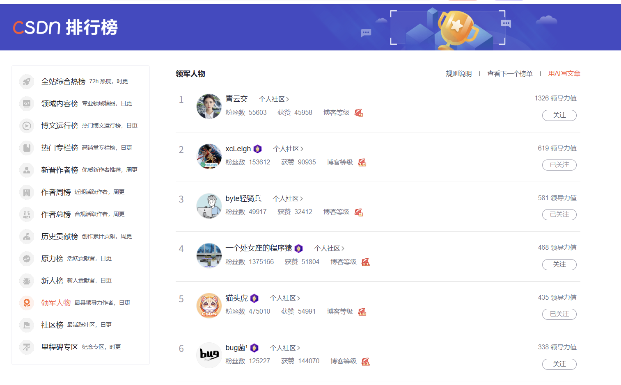Follow bug菌 with the 关注 button

[559, 364]
